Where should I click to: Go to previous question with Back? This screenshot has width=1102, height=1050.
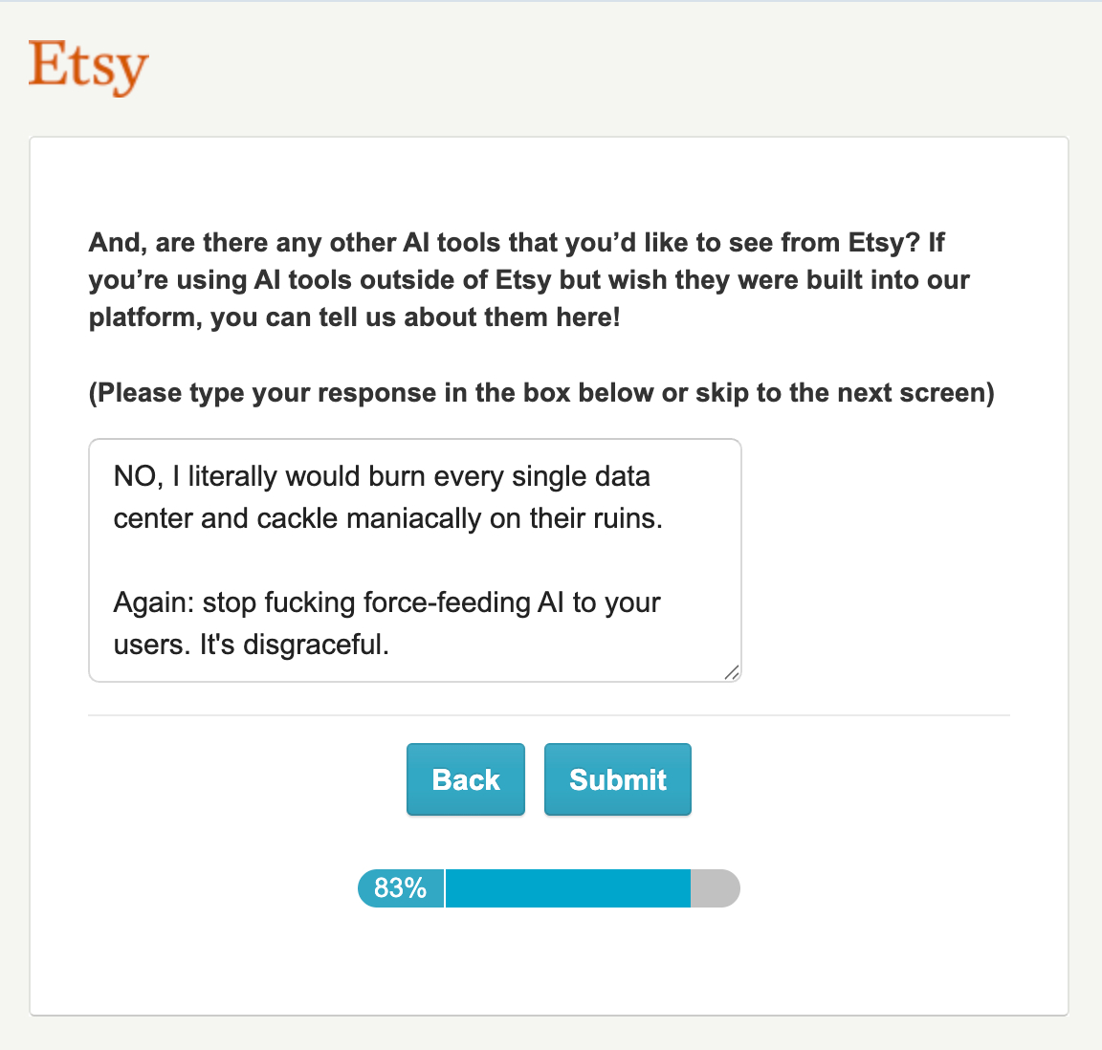click(x=466, y=779)
